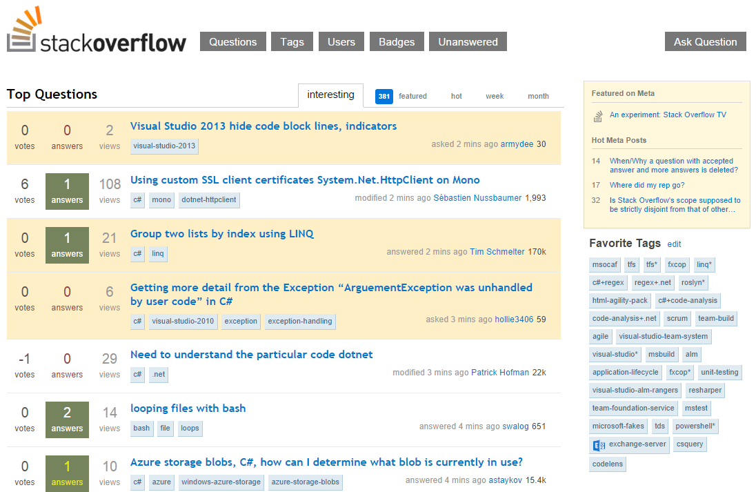Switch to the featured tab
756x492 pixels.
point(412,97)
